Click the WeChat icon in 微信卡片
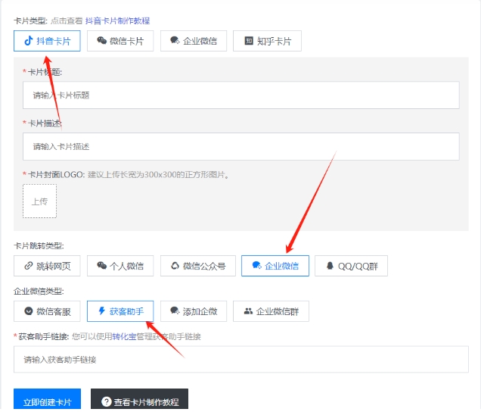481x412 pixels. tap(101, 41)
